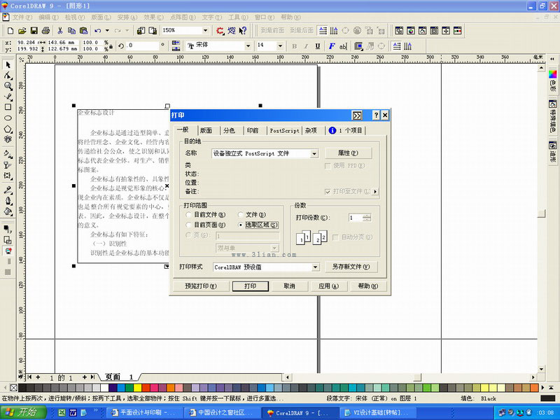Select the Spiral tool in the toolbox
Viewport: 560px width, 420px height.
(x=8, y=139)
